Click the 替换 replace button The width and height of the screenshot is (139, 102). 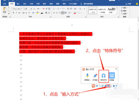point(123,11)
